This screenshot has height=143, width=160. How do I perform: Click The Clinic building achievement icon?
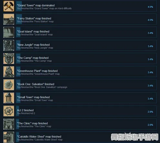9,124
